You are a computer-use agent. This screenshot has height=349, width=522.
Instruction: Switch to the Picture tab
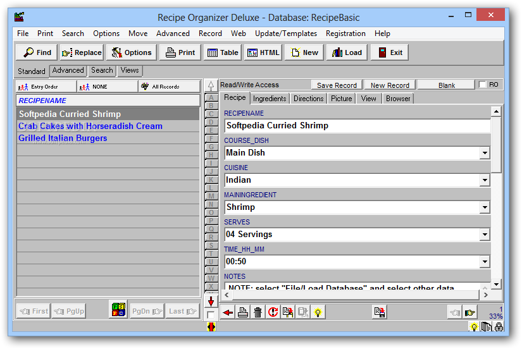coord(341,99)
